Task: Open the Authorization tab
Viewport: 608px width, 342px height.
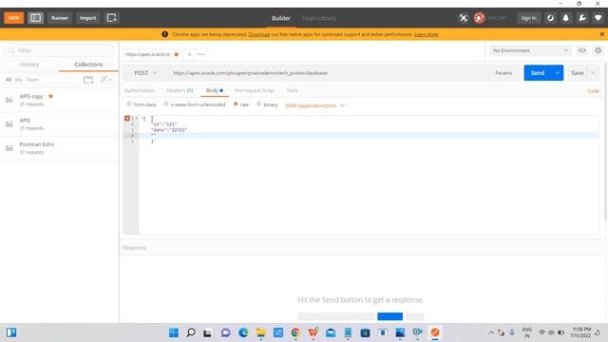Action: [x=140, y=90]
